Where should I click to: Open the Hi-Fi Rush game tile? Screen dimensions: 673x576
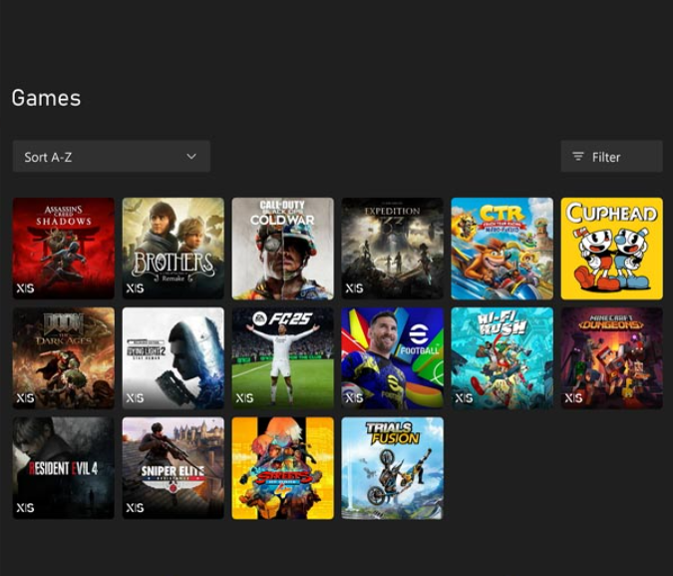[503, 358]
